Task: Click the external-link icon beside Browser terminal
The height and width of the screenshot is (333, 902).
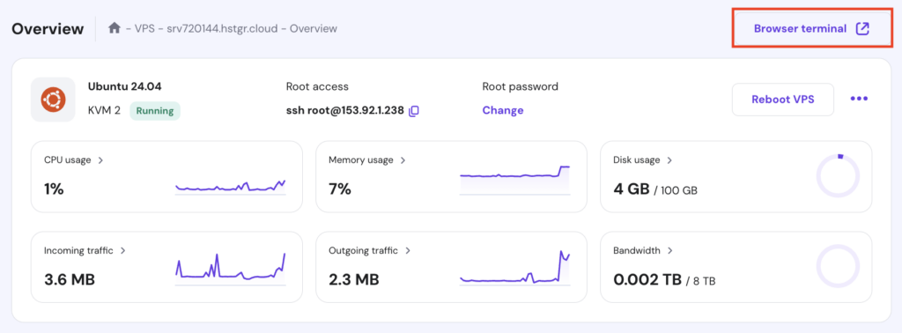Action: coord(861,29)
